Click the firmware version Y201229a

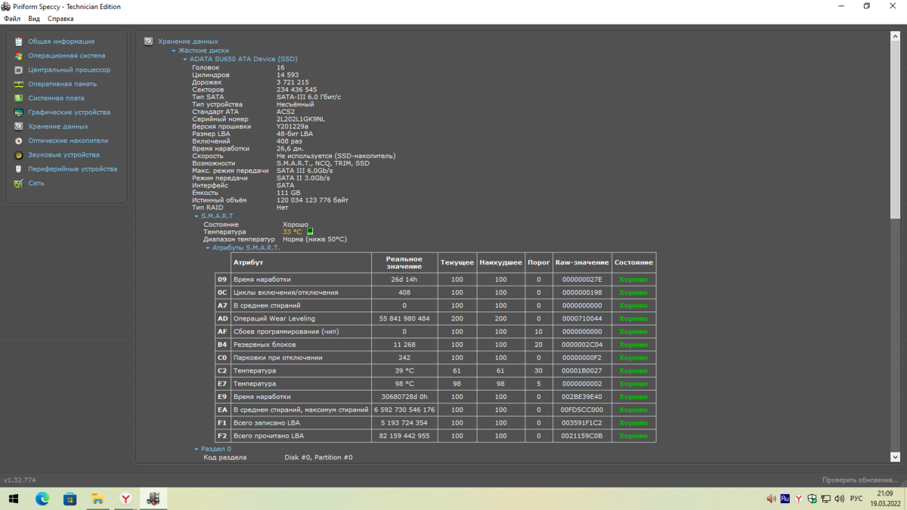point(293,126)
